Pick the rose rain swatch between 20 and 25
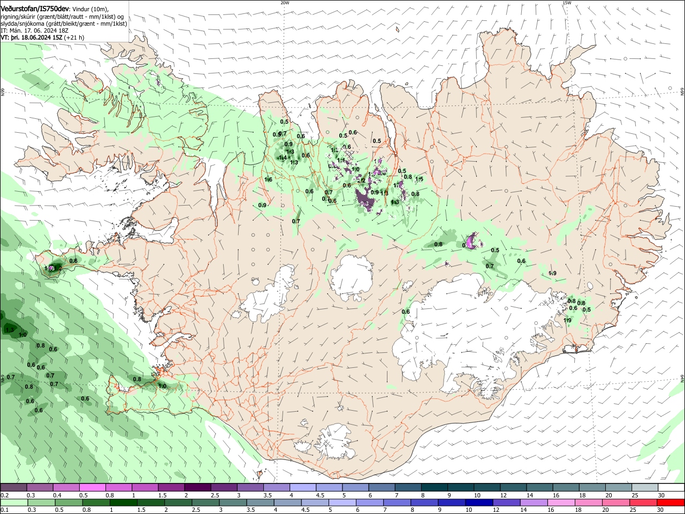 [x=616, y=503]
